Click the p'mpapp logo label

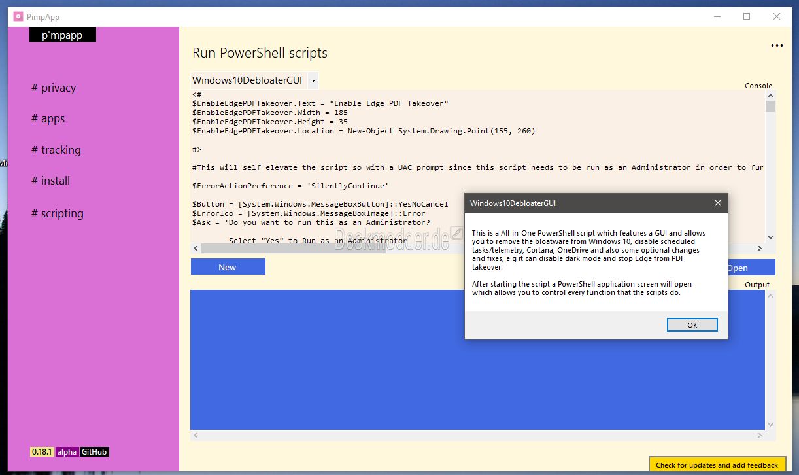(x=63, y=35)
